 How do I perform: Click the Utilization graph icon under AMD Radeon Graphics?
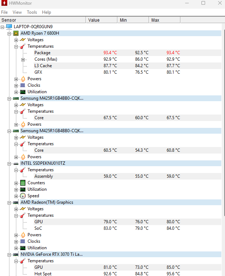pos(23,248)
